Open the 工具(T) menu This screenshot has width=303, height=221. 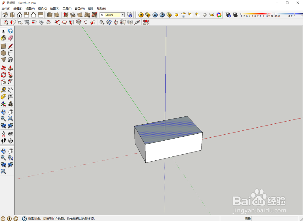[x=67, y=8]
